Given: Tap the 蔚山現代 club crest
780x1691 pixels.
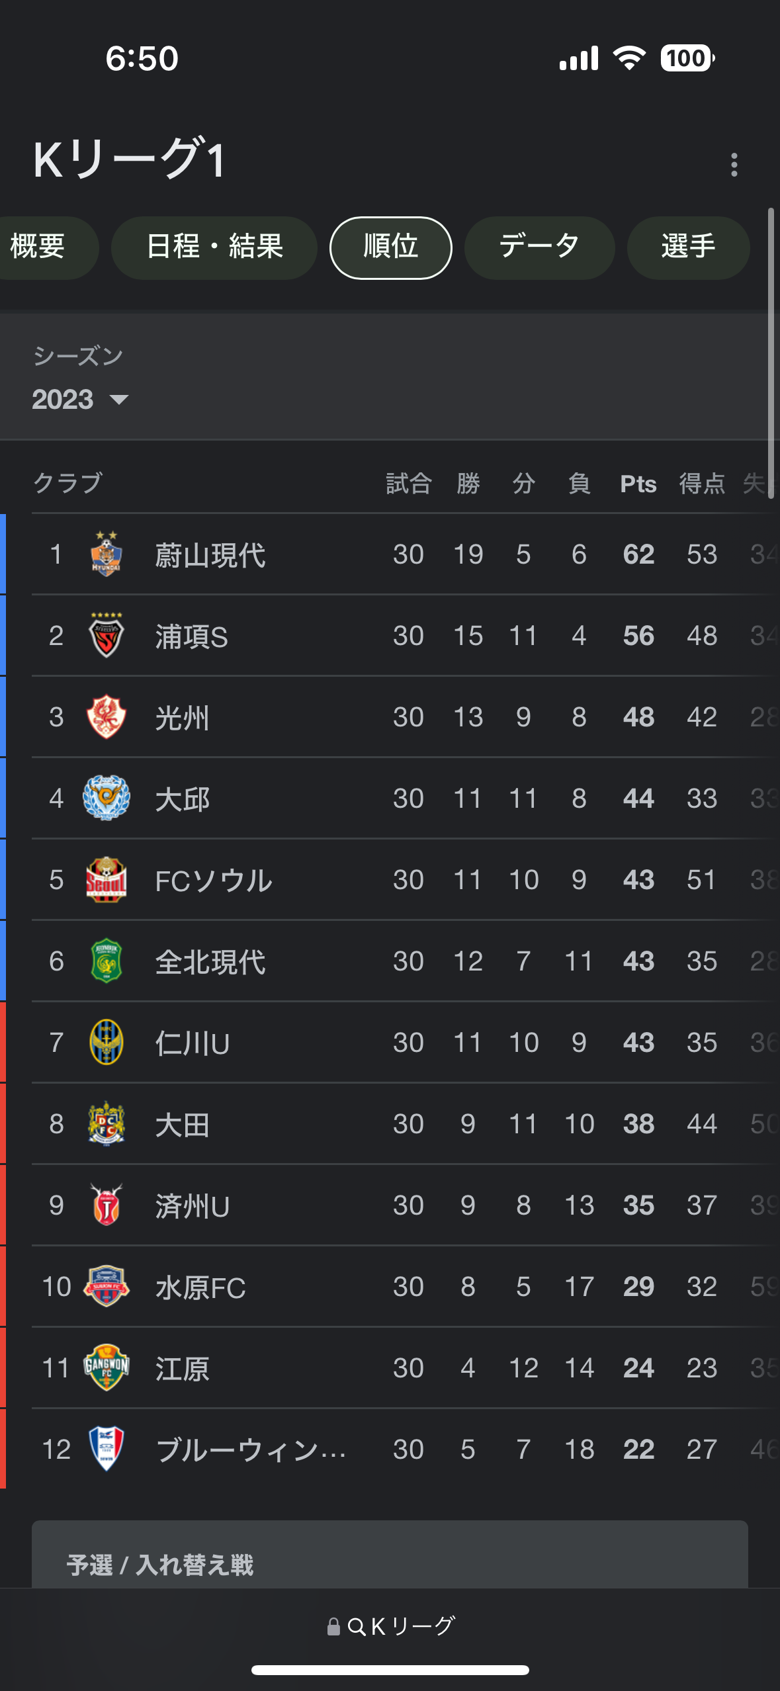Looking at the screenshot, I should (x=107, y=554).
